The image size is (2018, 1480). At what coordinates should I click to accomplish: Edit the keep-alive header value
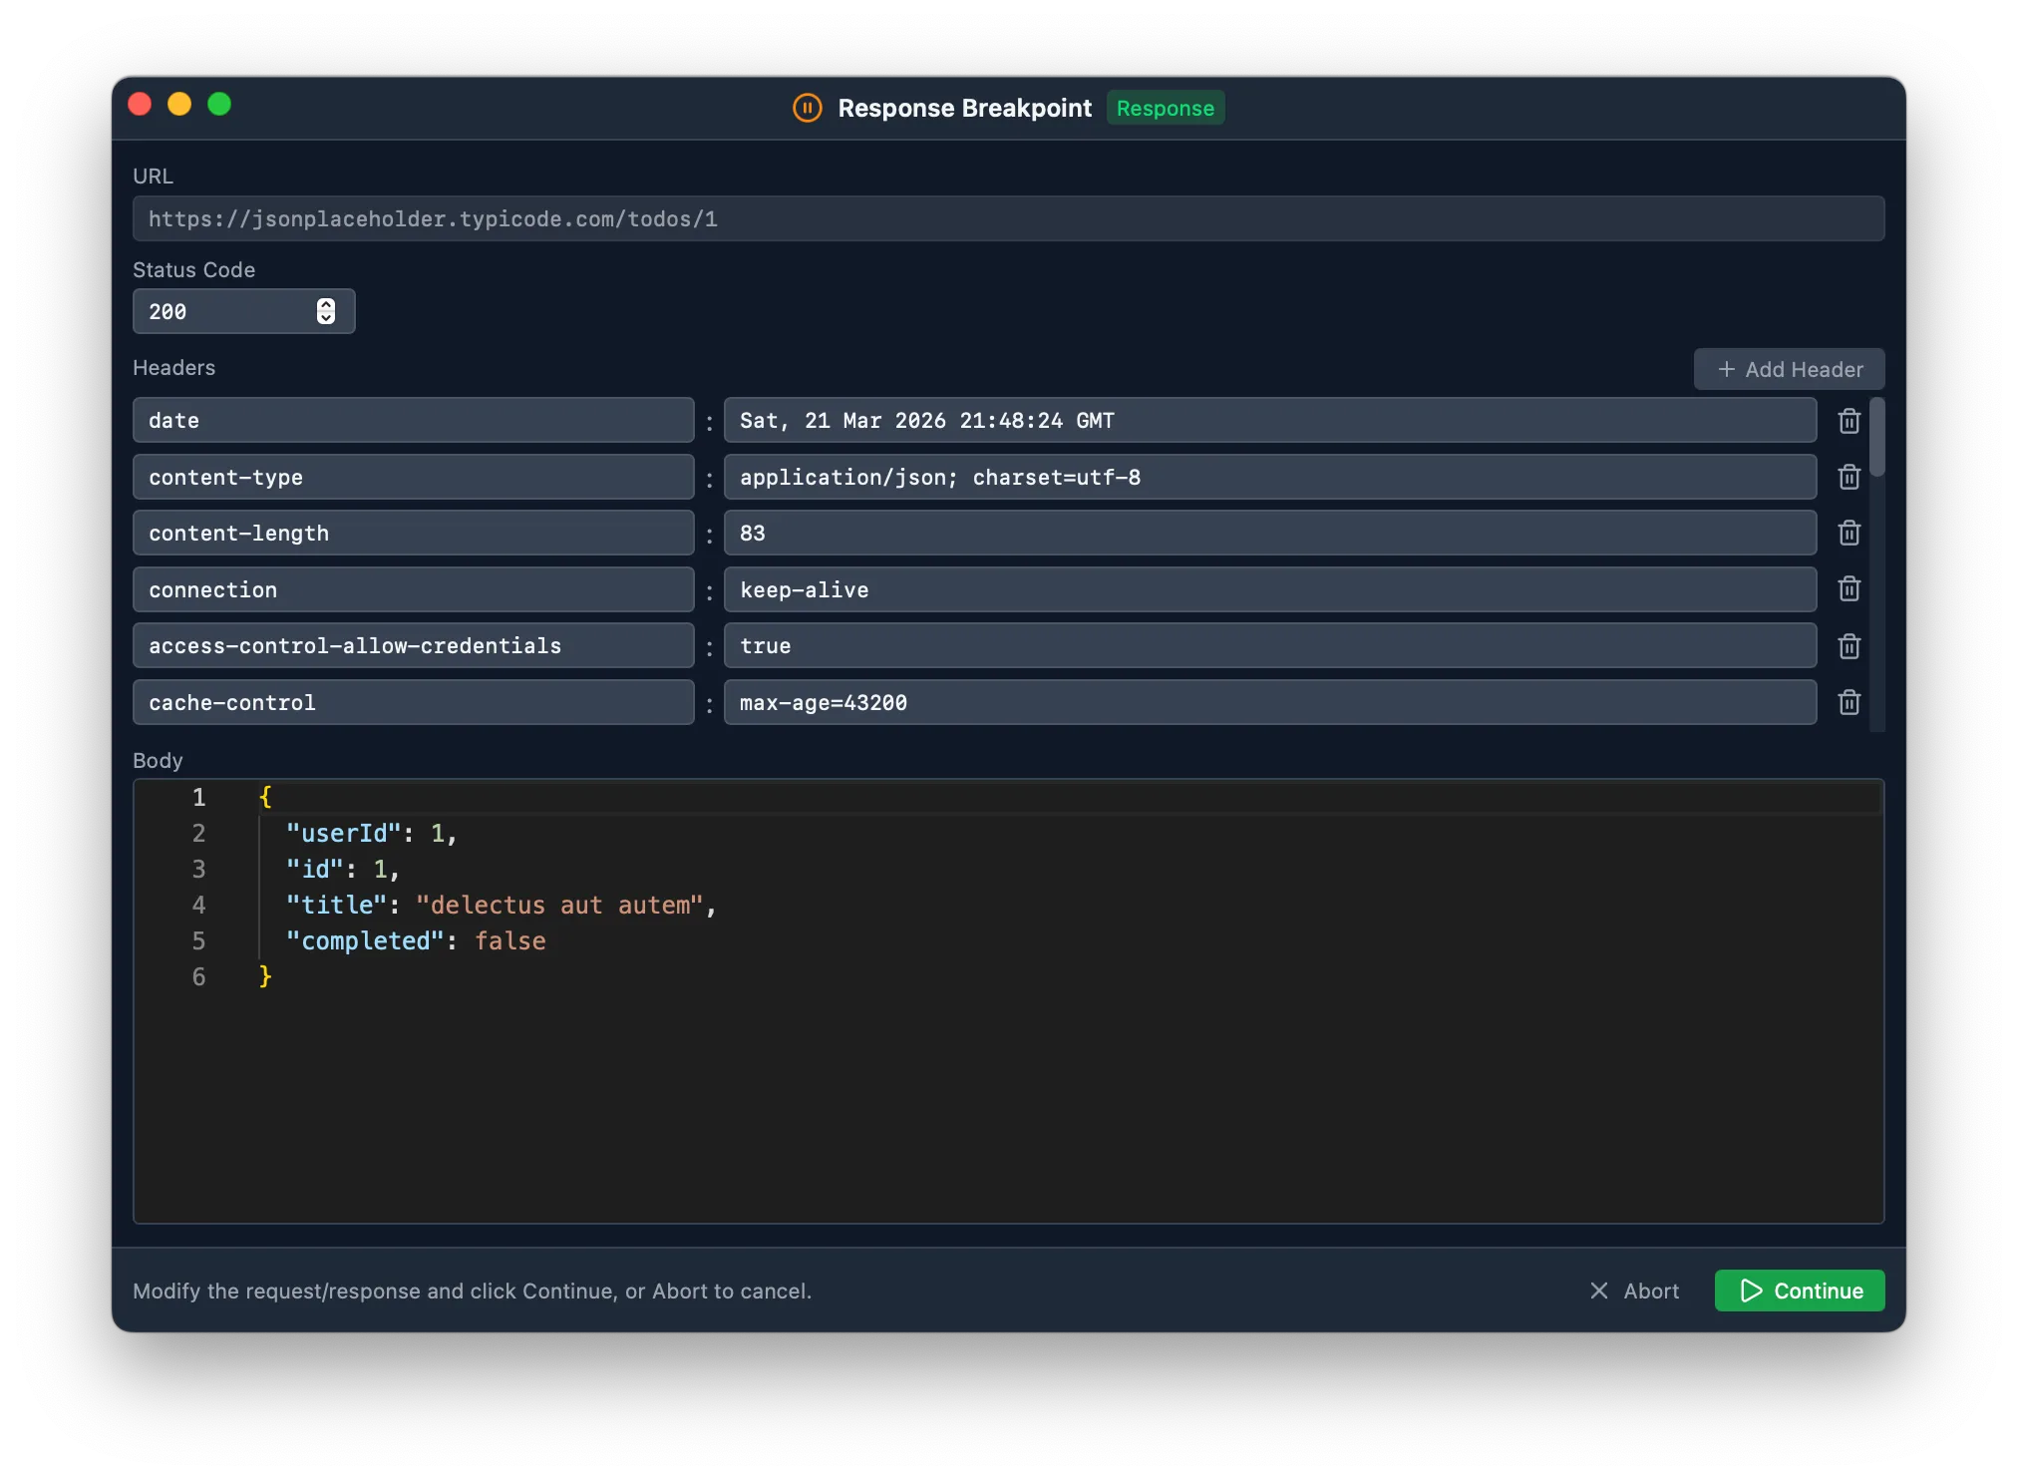[x=1267, y=589]
